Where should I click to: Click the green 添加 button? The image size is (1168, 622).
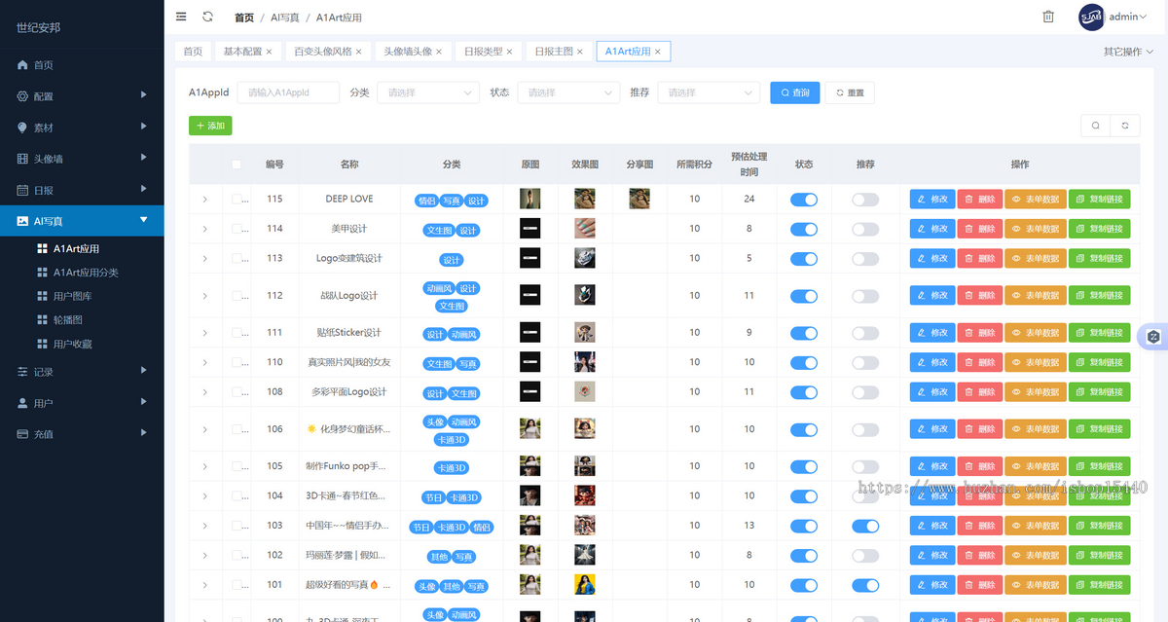[210, 126]
